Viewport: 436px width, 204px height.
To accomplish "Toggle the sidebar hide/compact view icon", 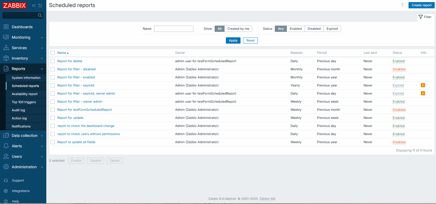I will tap(40, 5).
